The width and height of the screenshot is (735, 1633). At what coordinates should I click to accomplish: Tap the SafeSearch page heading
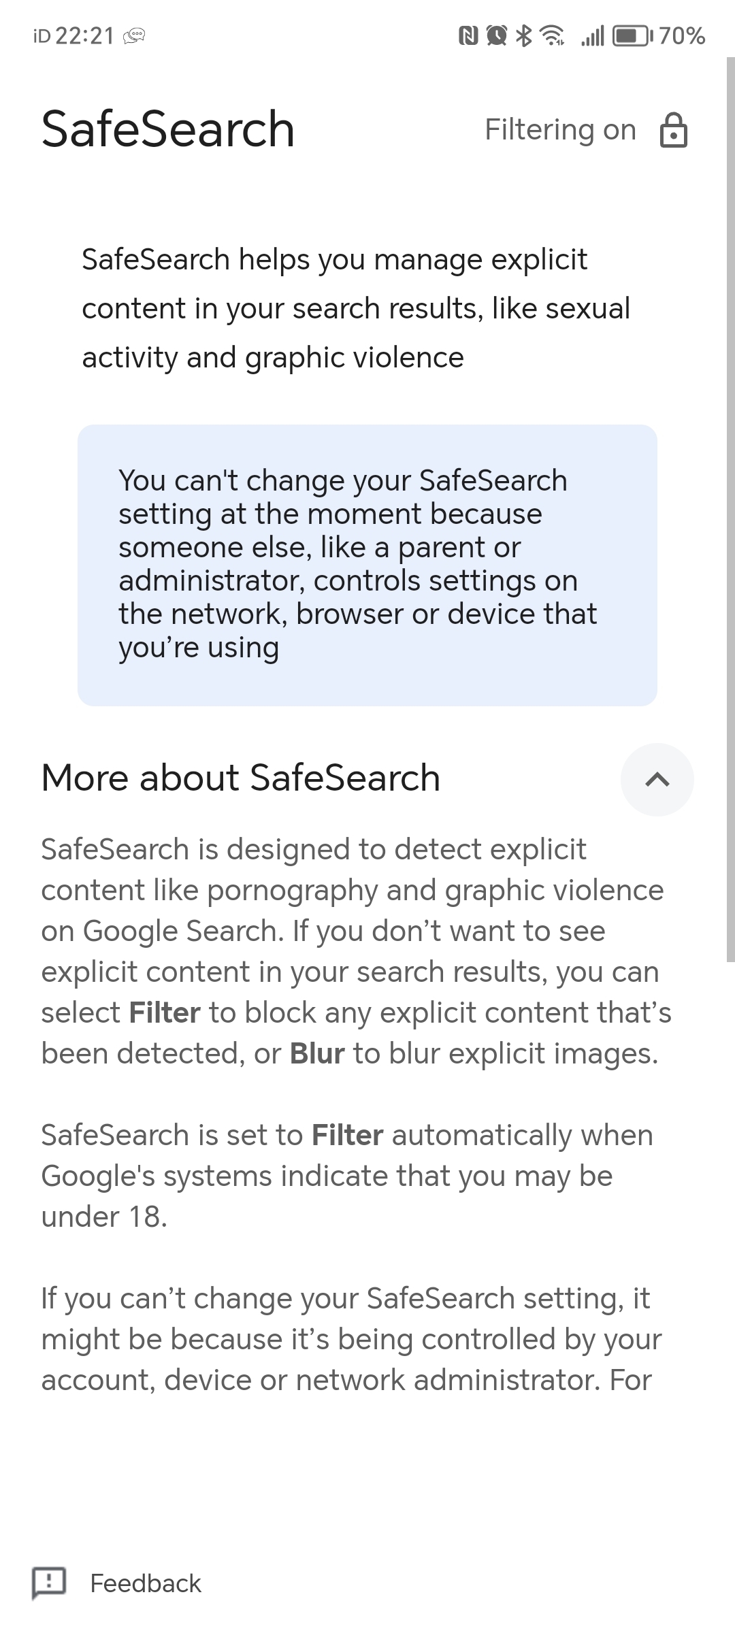[x=167, y=129]
